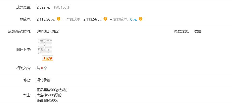Image resolution: width=232 pixels, height=106 pixels.
Task: Click the 图片上传 field label
Action: [24, 50]
